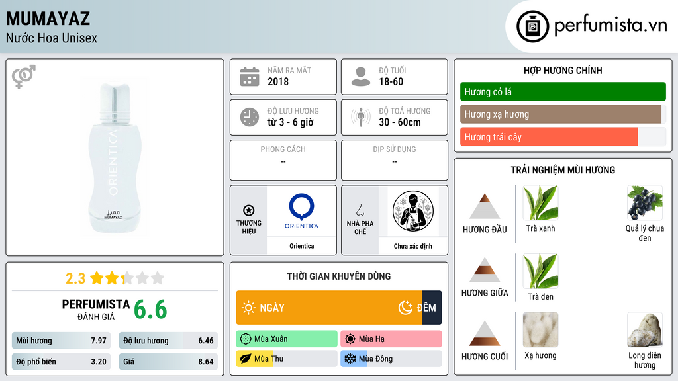The width and height of the screenshot is (678, 381).
Task: Click the Trải nghiệm mùi hương heading
Action: [563, 170]
